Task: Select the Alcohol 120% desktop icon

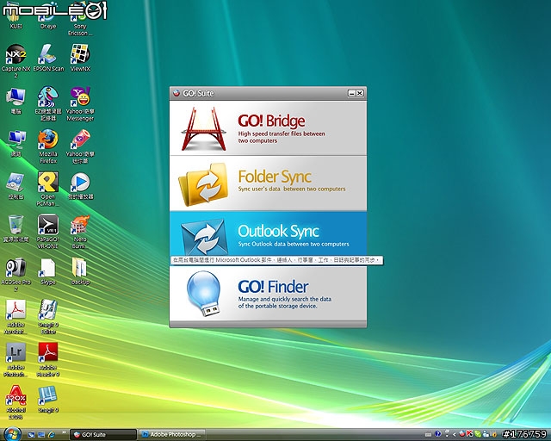Action: pos(15,402)
